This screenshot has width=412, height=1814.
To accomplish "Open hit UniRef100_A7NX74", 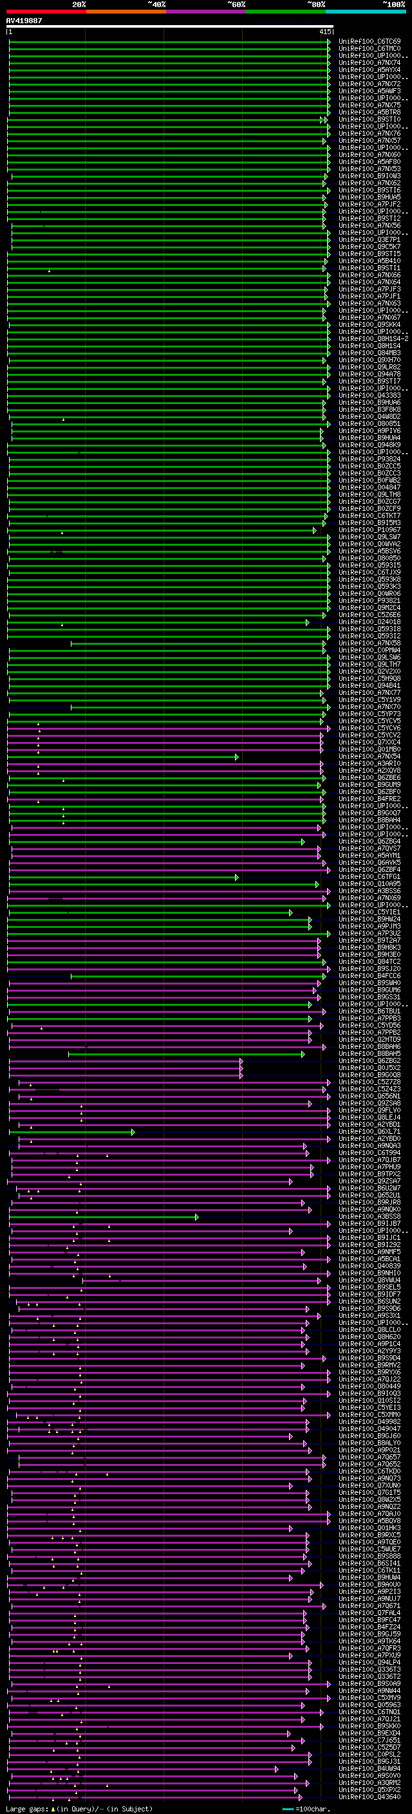I will tap(370, 62).
